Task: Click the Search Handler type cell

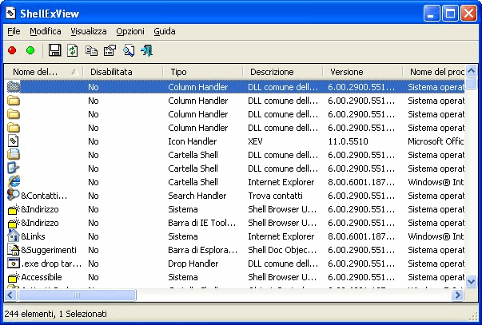Action: pos(197,196)
